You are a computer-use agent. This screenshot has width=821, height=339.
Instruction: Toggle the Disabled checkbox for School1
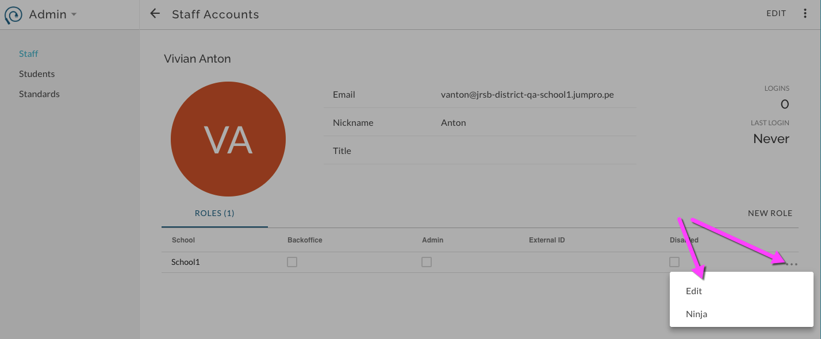pos(674,262)
